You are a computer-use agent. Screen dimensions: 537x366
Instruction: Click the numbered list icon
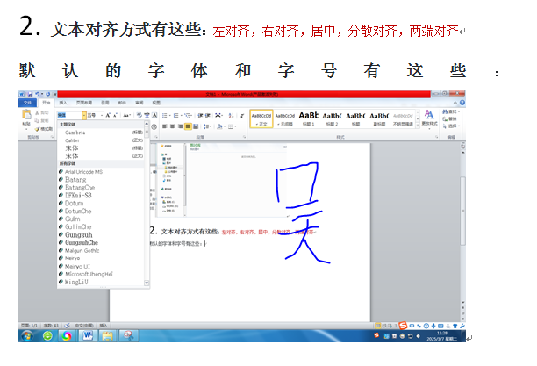point(176,116)
